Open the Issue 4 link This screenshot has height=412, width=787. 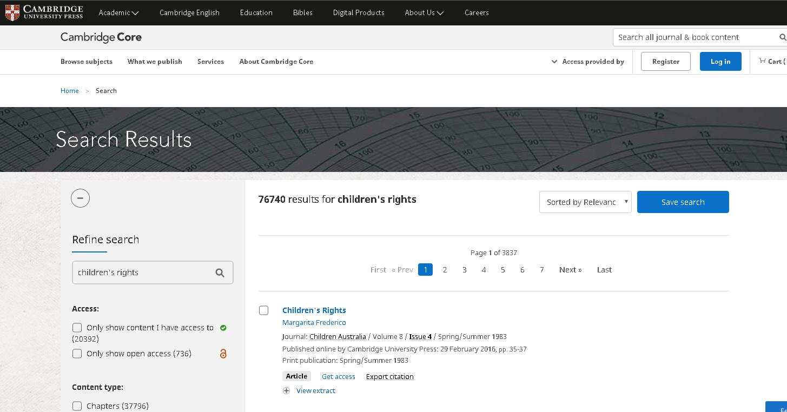point(420,336)
